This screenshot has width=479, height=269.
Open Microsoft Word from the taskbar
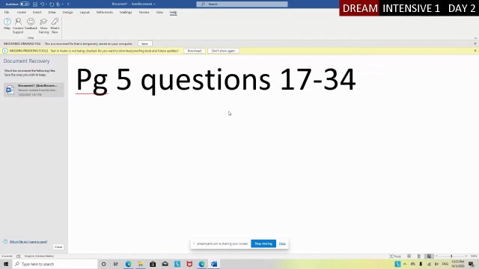coord(214,264)
